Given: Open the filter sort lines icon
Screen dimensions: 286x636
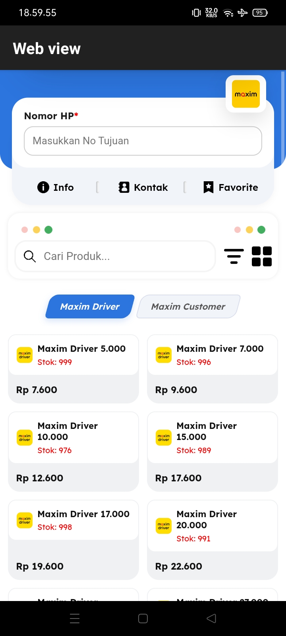Looking at the screenshot, I should click(234, 256).
